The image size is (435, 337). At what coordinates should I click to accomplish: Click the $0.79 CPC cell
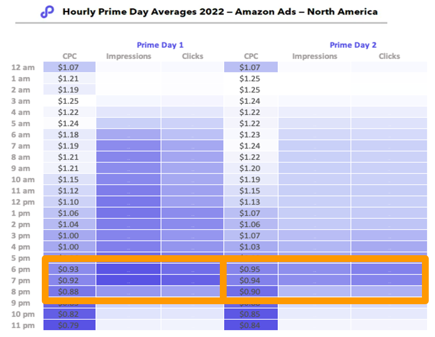coord(69,326)
